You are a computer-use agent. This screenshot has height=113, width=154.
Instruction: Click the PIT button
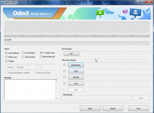pos(71,54)
